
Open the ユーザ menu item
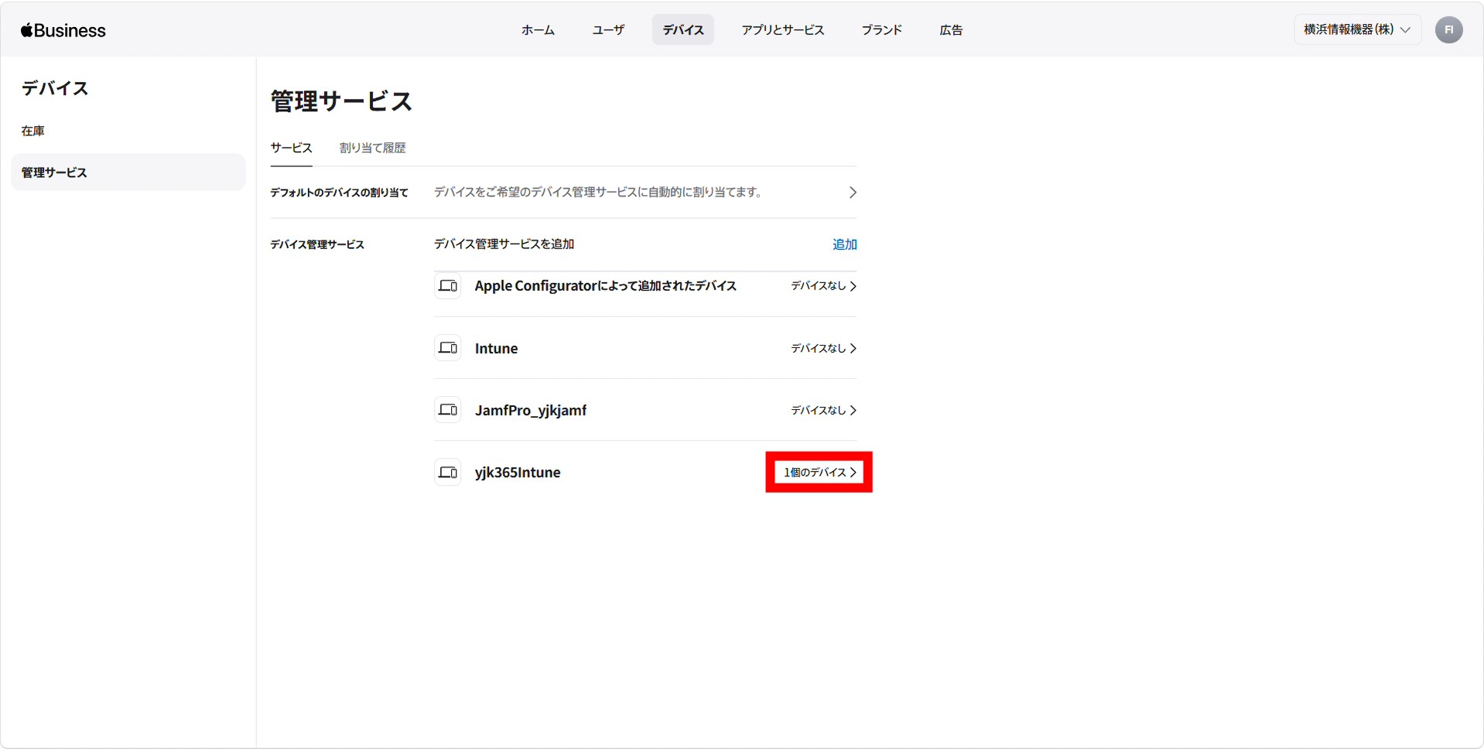pos(608,30)
